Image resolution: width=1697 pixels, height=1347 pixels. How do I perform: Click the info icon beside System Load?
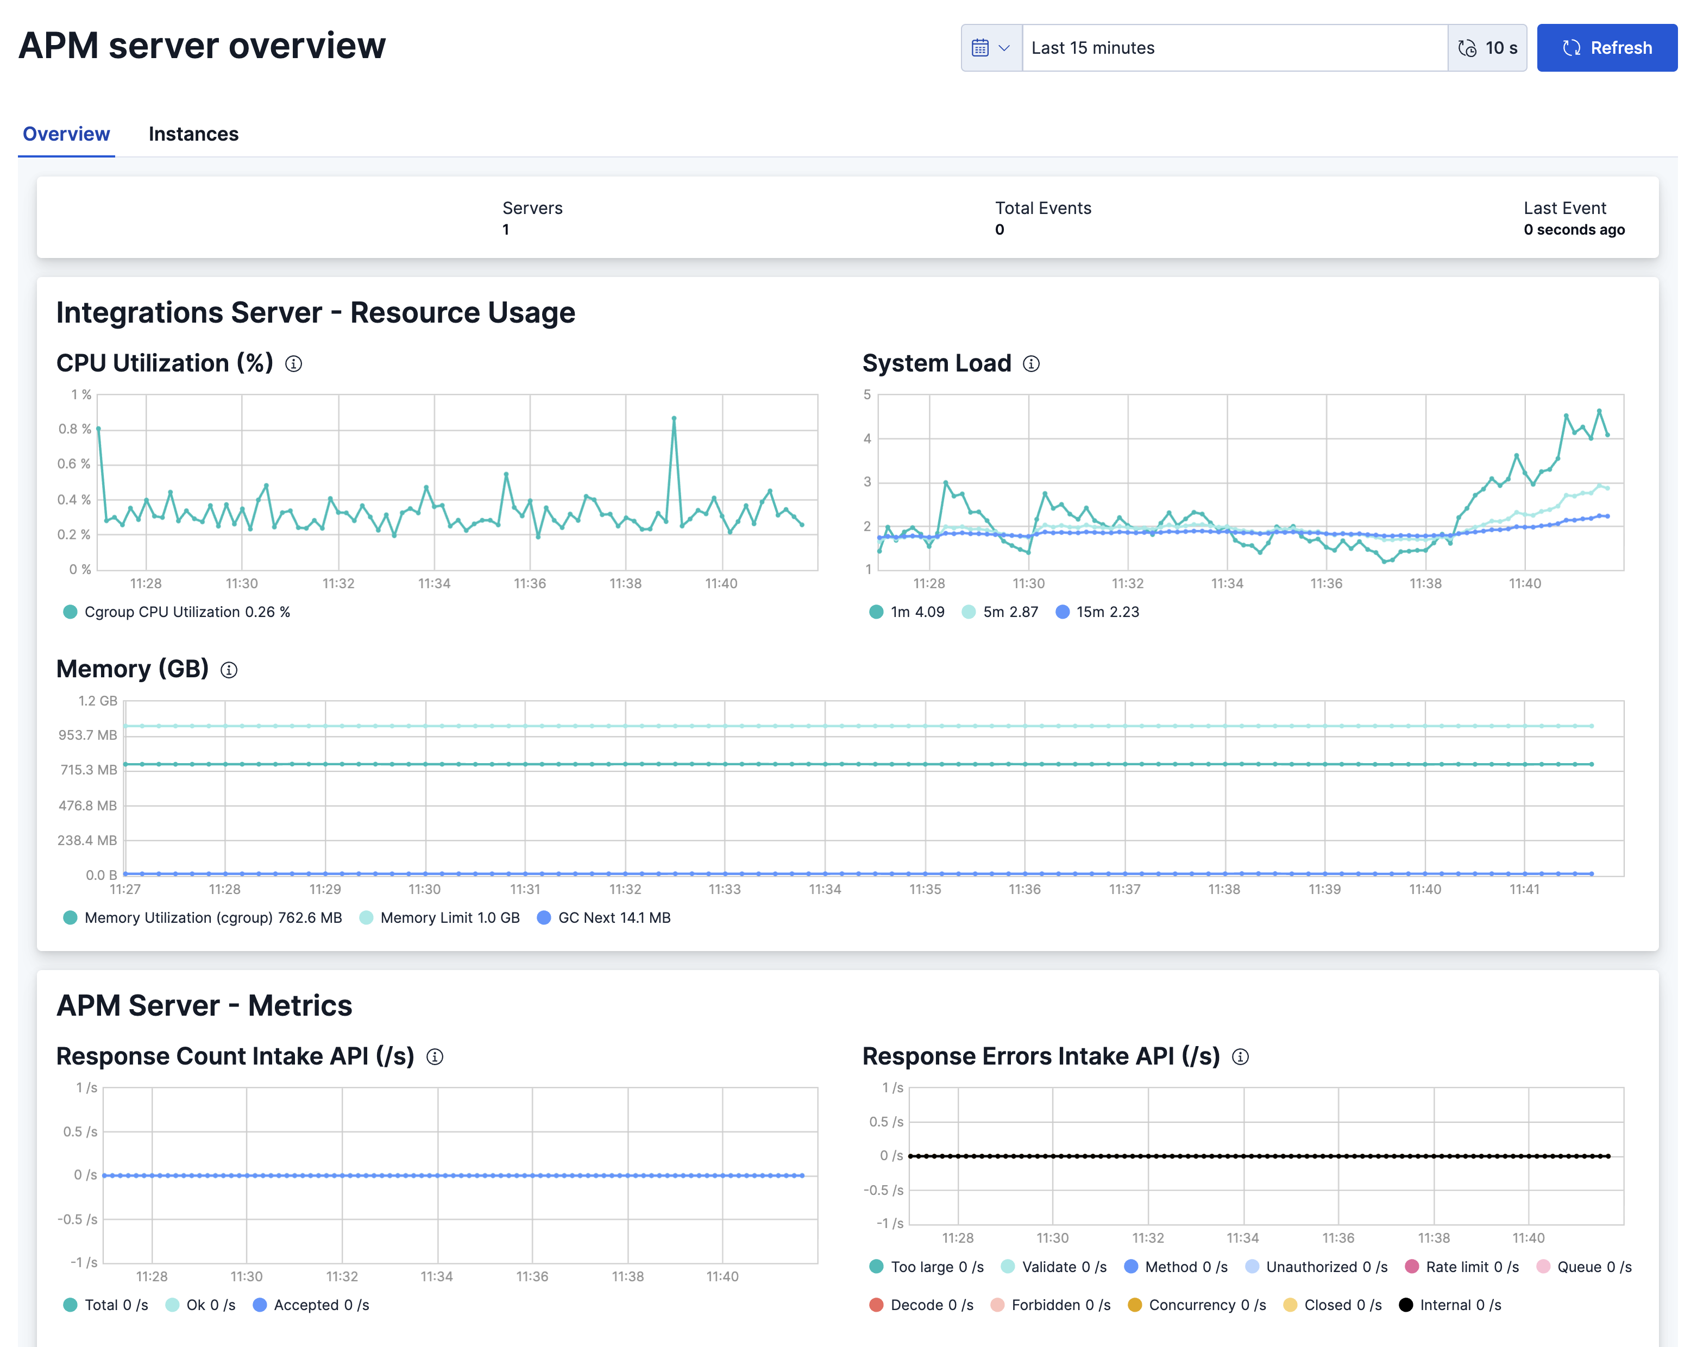[x=1031, y=363]
